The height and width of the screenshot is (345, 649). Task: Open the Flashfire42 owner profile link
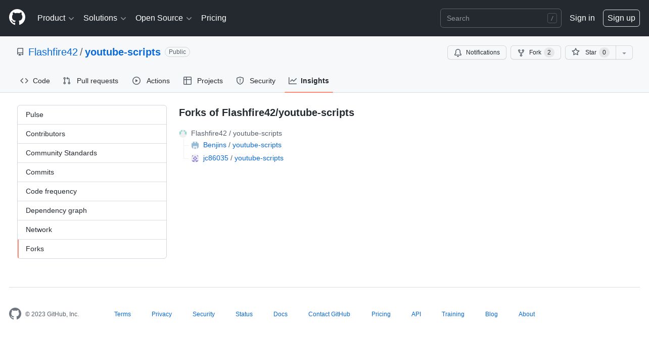[x=53, y=52]
